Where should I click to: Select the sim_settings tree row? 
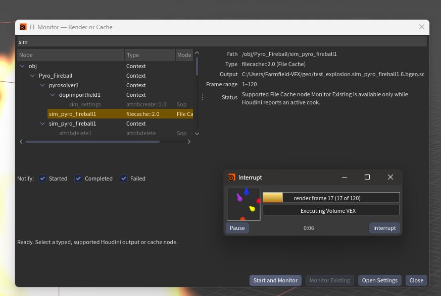click(105, 104)
